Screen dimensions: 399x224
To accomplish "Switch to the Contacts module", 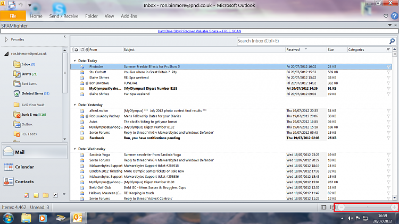I will point(35,182).
